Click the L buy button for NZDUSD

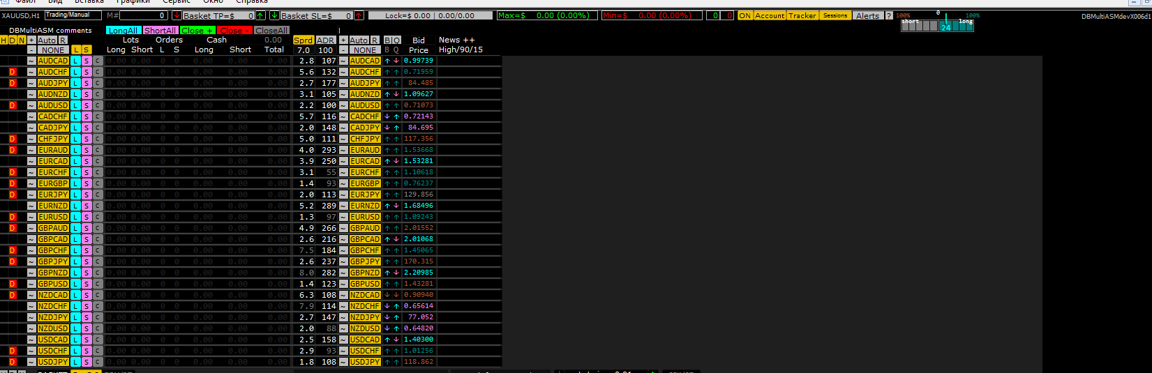tap(75, 328)
